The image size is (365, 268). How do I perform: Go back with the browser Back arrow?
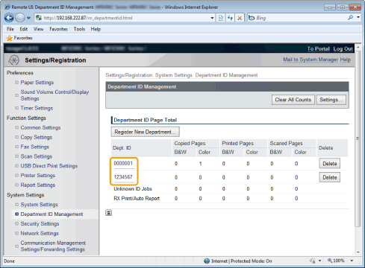pyautogui.click(x=9, y=18)
